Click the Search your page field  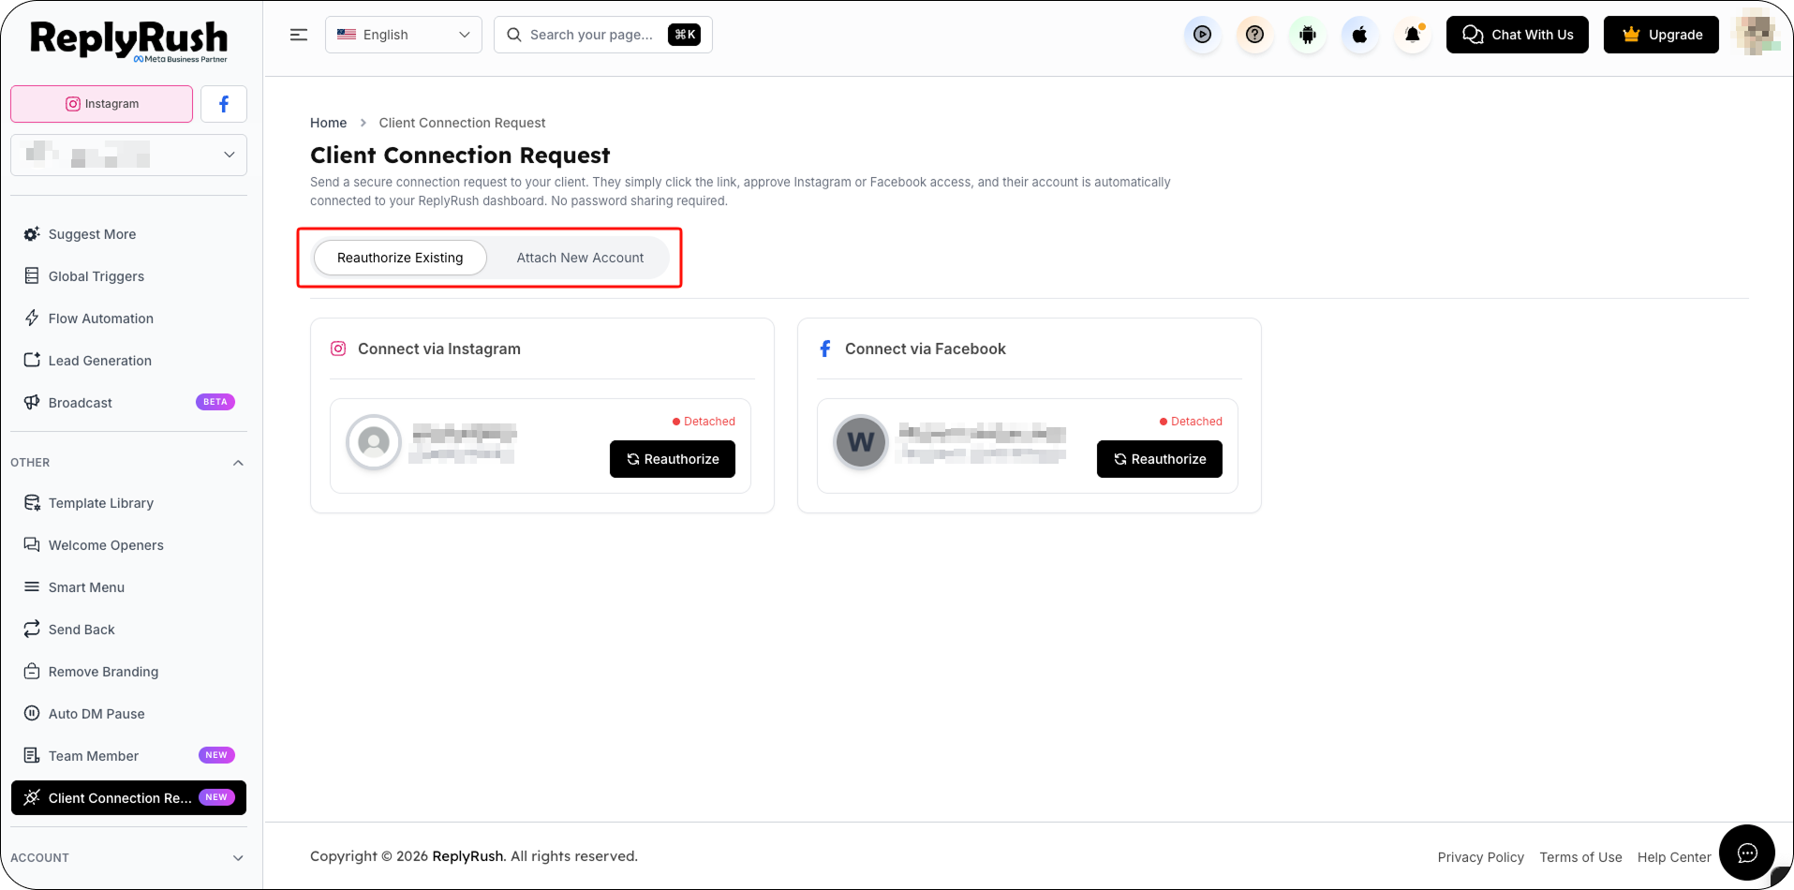603,35
